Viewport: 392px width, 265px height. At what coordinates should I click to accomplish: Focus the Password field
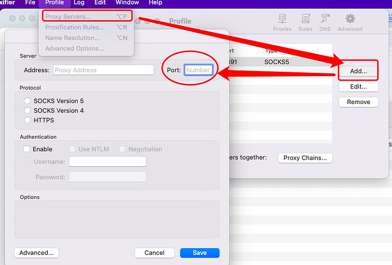[x=107, y=177]
